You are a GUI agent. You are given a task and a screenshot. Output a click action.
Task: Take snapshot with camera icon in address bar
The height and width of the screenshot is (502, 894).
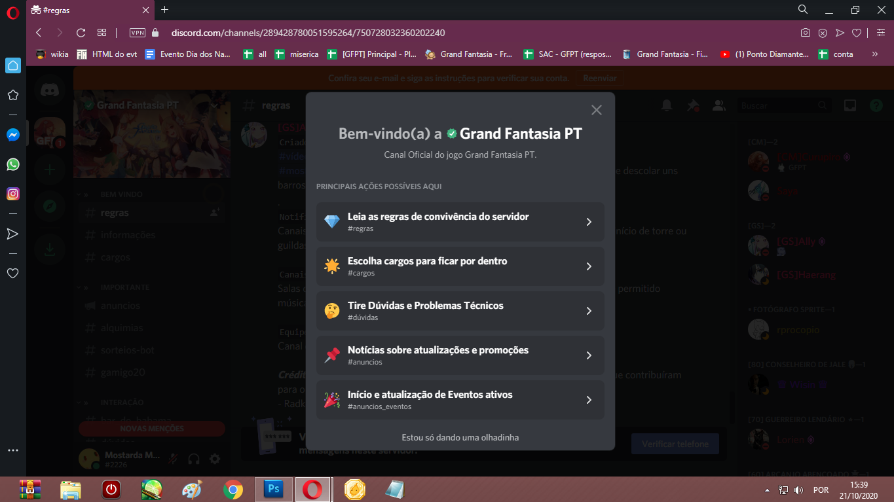(806, 33)
